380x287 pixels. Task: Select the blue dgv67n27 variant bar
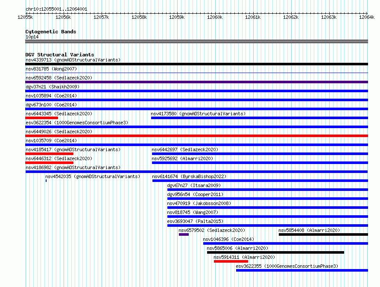[x=268, y=190]
